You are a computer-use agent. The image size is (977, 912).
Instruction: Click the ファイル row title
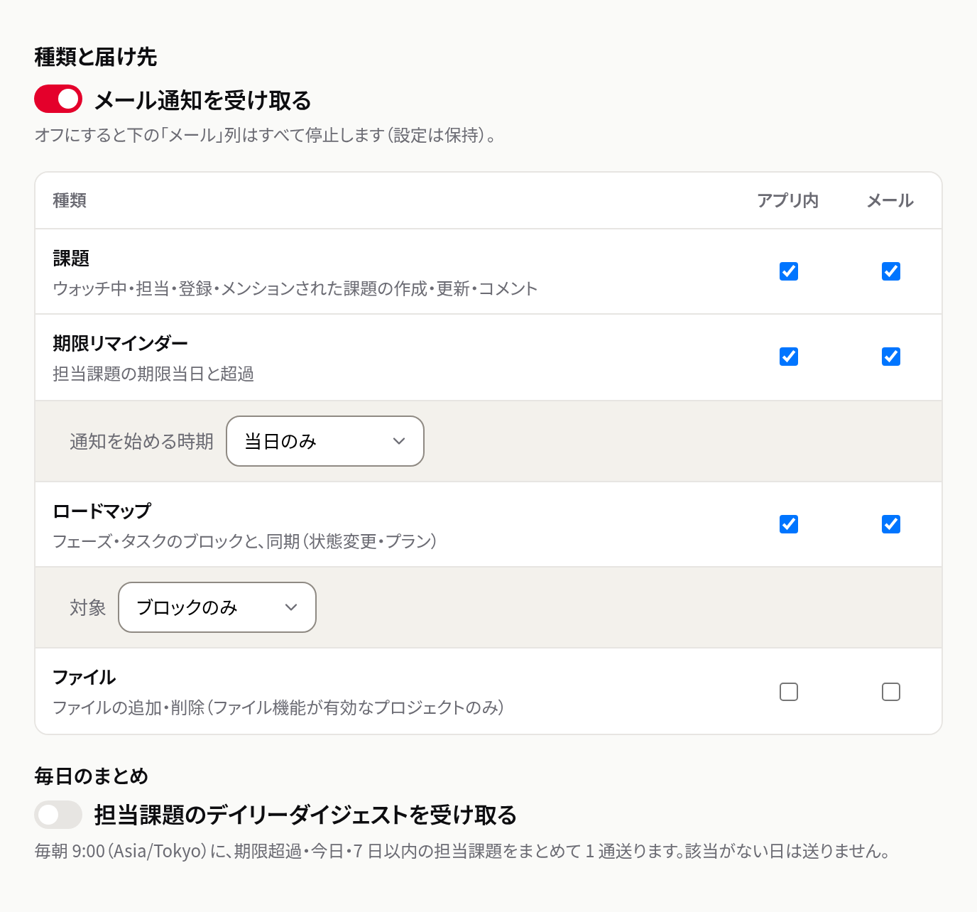[84, 678]
